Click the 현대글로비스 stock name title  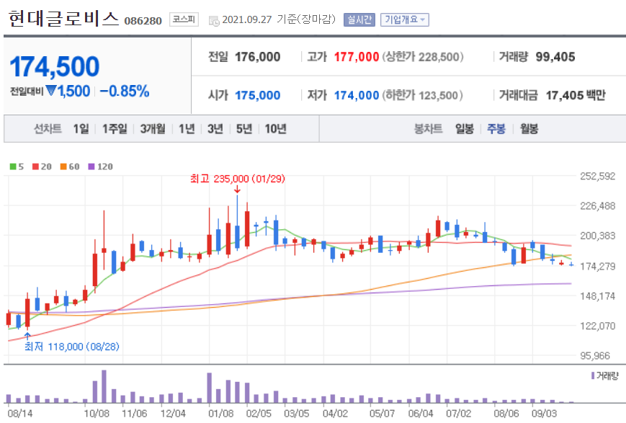[x=63, y=18]
